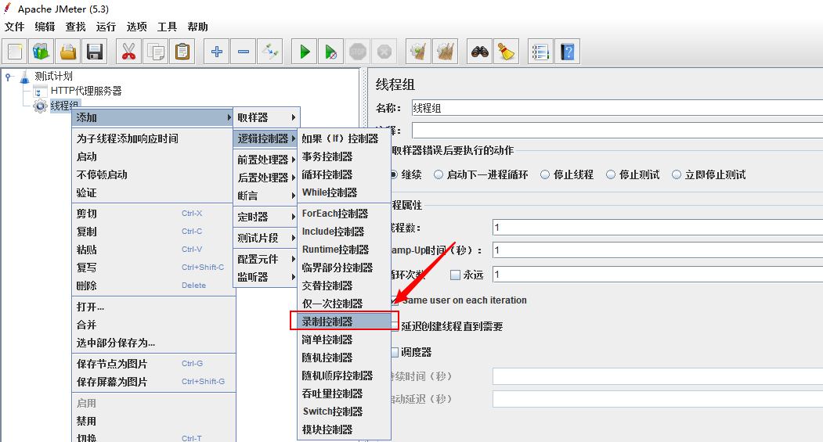This screenshot has height=442, width=823.
Task: Select 启动下一进程循环 radio option
Action: (439, 174)
